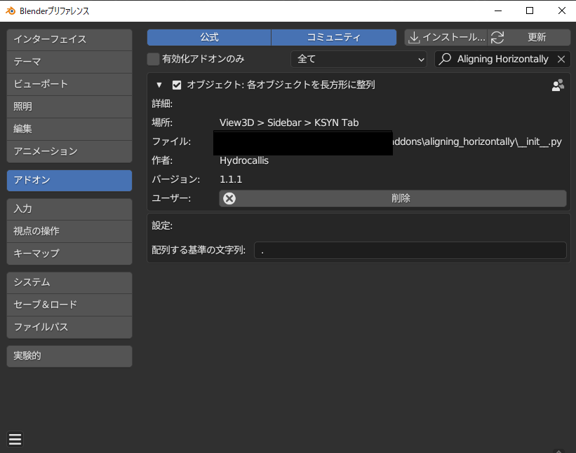
Task: Click the install download arrow icon
Action: point(414,37)
